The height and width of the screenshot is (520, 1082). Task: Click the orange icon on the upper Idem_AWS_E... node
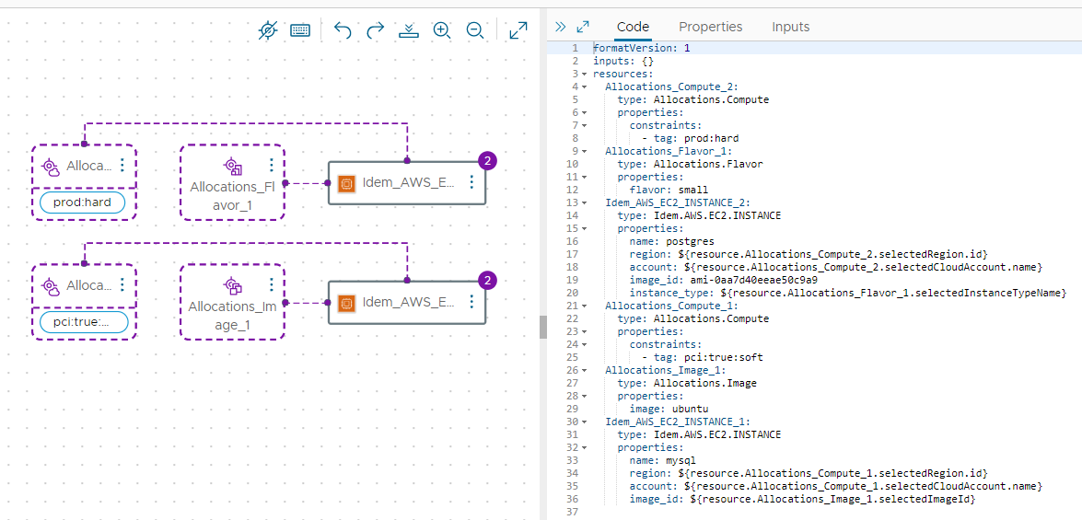(346, 183)
